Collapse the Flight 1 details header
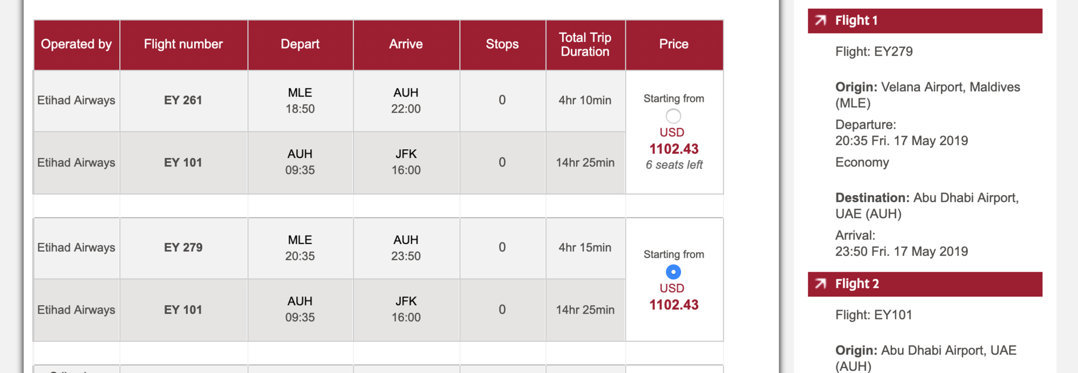This screenshot has height=373, width=1078. click(x=925, y=20)
